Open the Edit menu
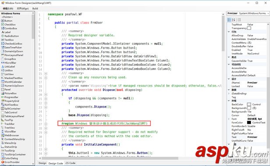Image resolution: width=270 pixels, height=166 pixels. pyautogui.click(x=8, y=8)
